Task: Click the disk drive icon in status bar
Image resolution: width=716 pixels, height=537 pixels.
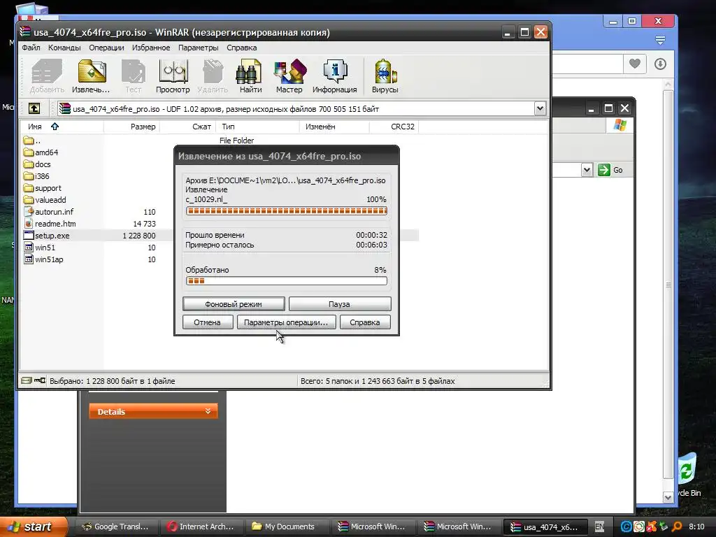Action: click(26, 380)
